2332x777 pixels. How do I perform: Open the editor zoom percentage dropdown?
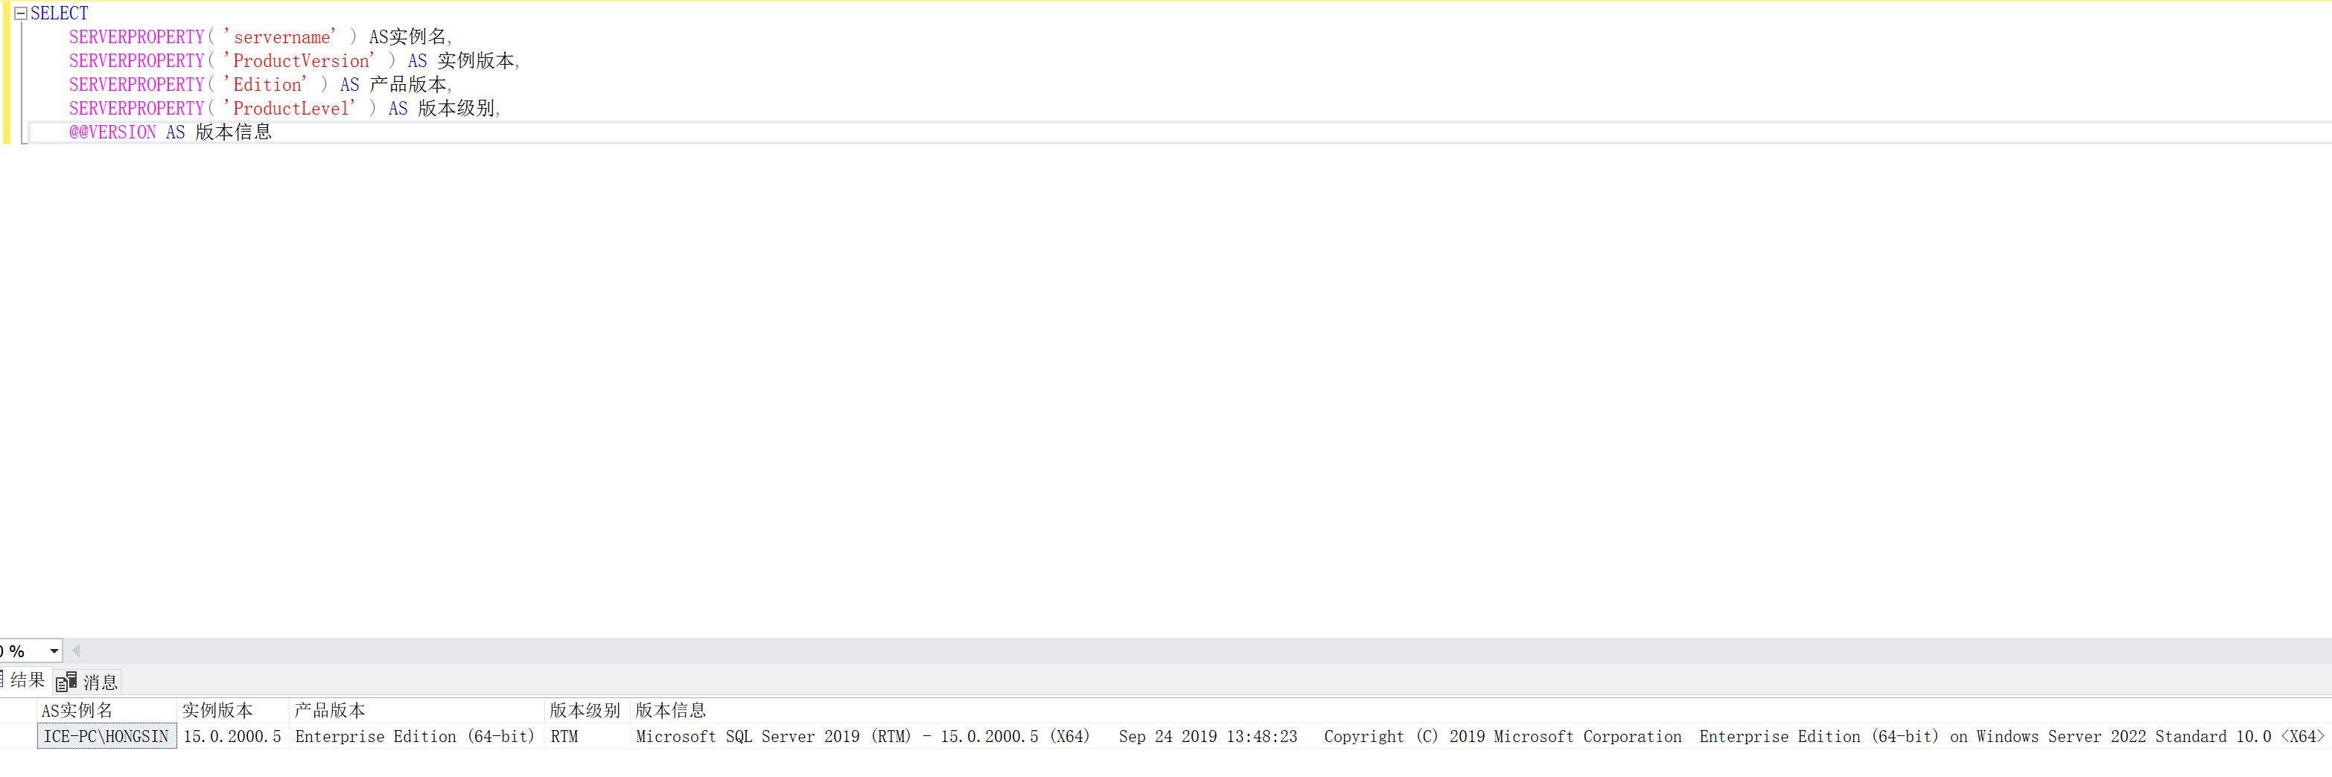pyautogui.click(x=54, y=651)
